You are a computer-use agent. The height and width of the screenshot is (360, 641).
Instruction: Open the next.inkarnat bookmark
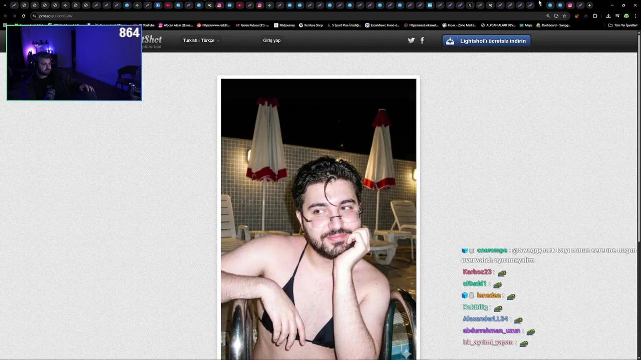[421, 25]
